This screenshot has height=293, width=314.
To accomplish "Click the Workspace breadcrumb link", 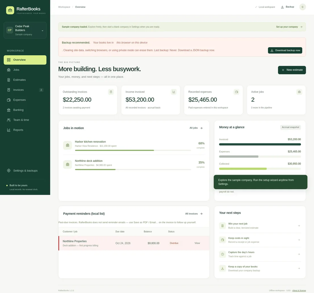I will (x=64, y=7).
